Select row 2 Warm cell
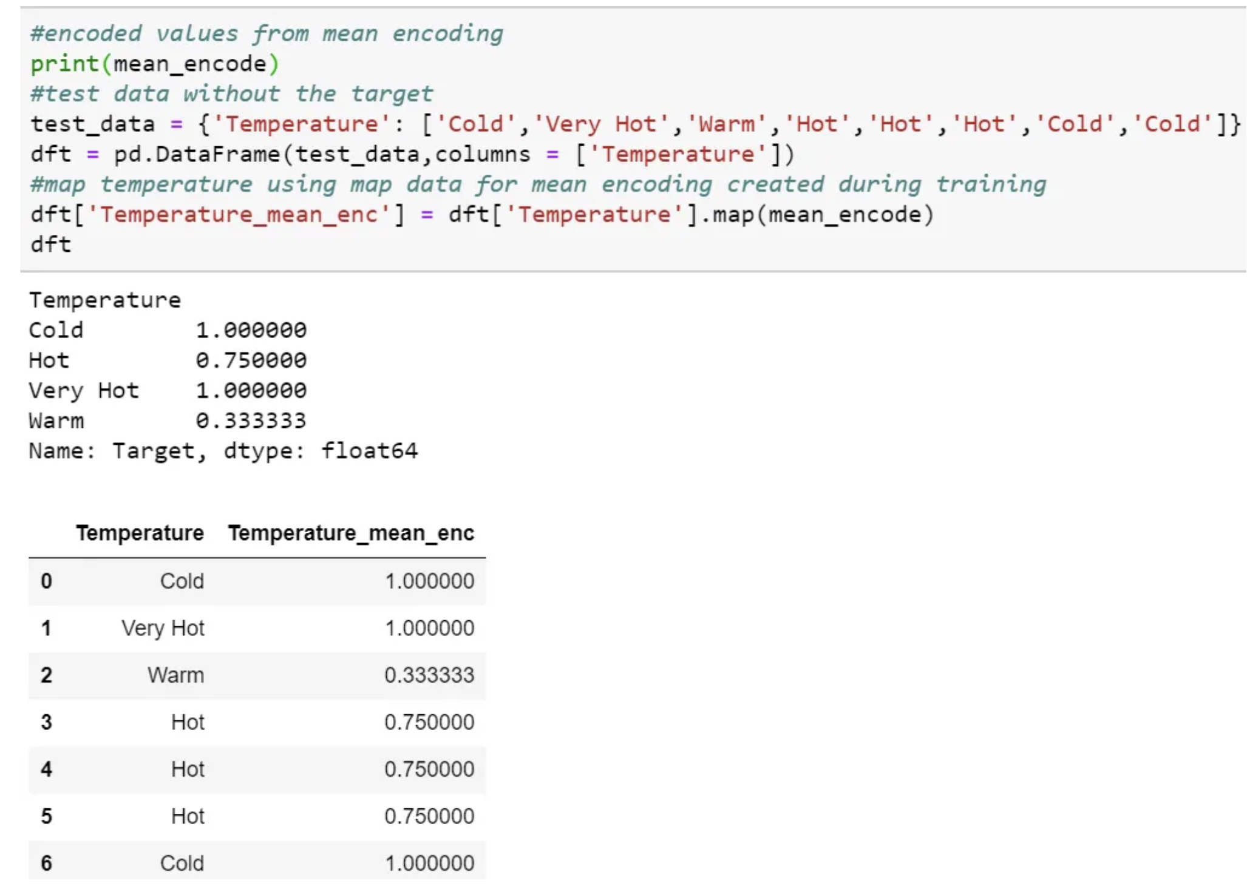Image resolution: width=1247 pixels, height=886 pixels. point(175,675)
